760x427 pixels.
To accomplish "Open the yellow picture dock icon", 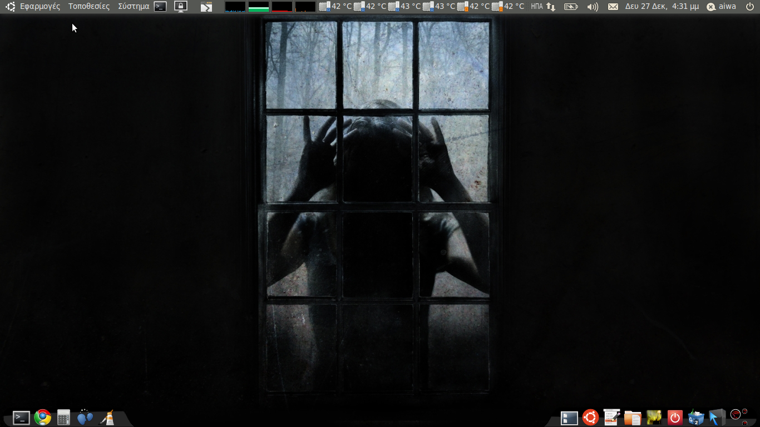I will coord(654,418).
